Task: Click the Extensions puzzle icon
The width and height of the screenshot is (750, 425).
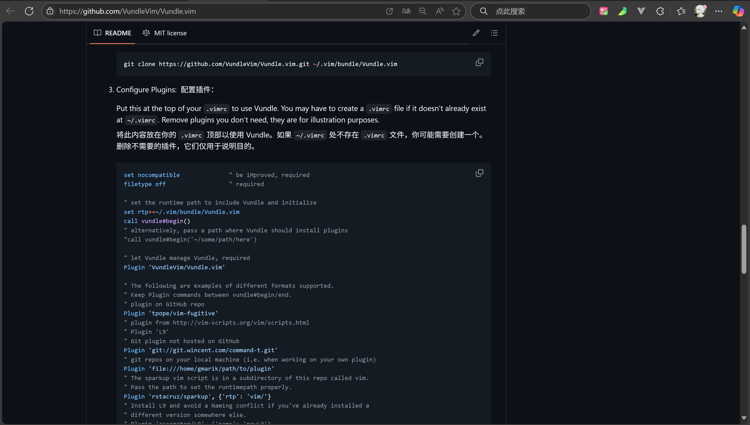Action: pos(660,11)
